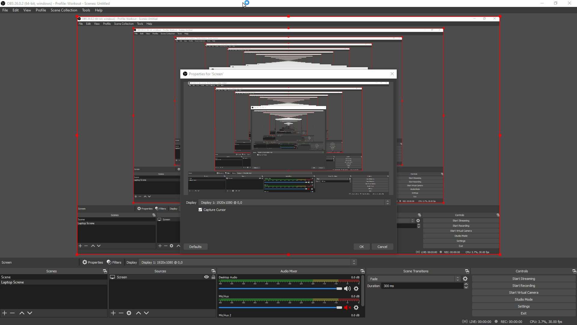The image size is (577, 325).
Task: Open the Display 1 selection dropdown
Action: pyautogui.click(x=388, y=202)
